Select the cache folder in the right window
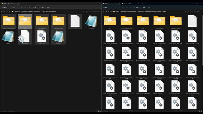Image resolution: width=203 pixels, height=114 pixels. pyautogui.click(x=110, y=22)
